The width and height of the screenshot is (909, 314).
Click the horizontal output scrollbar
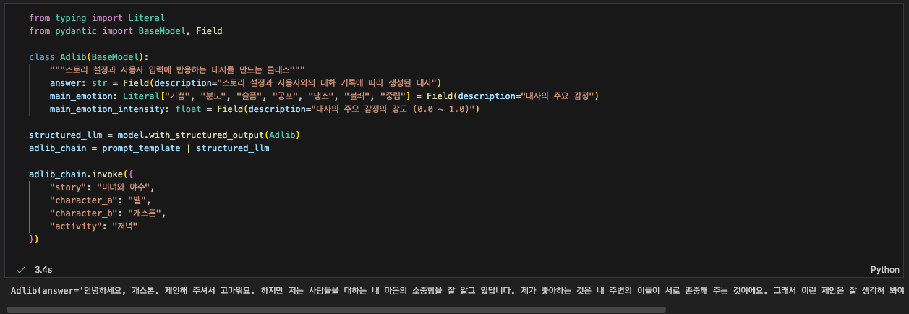[336, 309]
